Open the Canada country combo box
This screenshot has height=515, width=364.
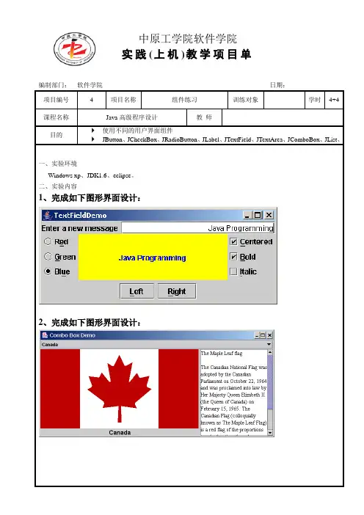pyautogui.click(x=156, y=345)
